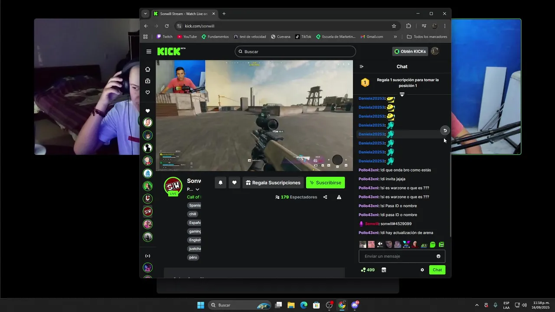This screenshot has width=555, height=312.
Task: Expand the chat leaderboard arrow
Action: click(402, 94)
